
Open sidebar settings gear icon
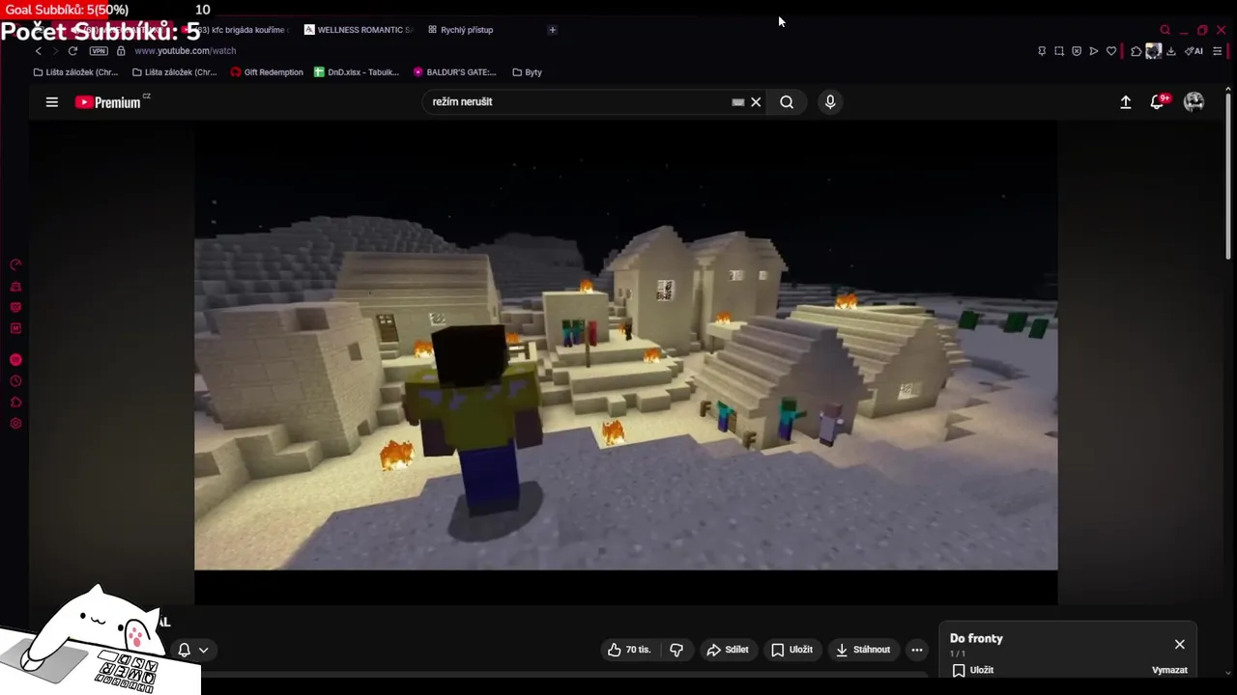[x=15, y=424]
